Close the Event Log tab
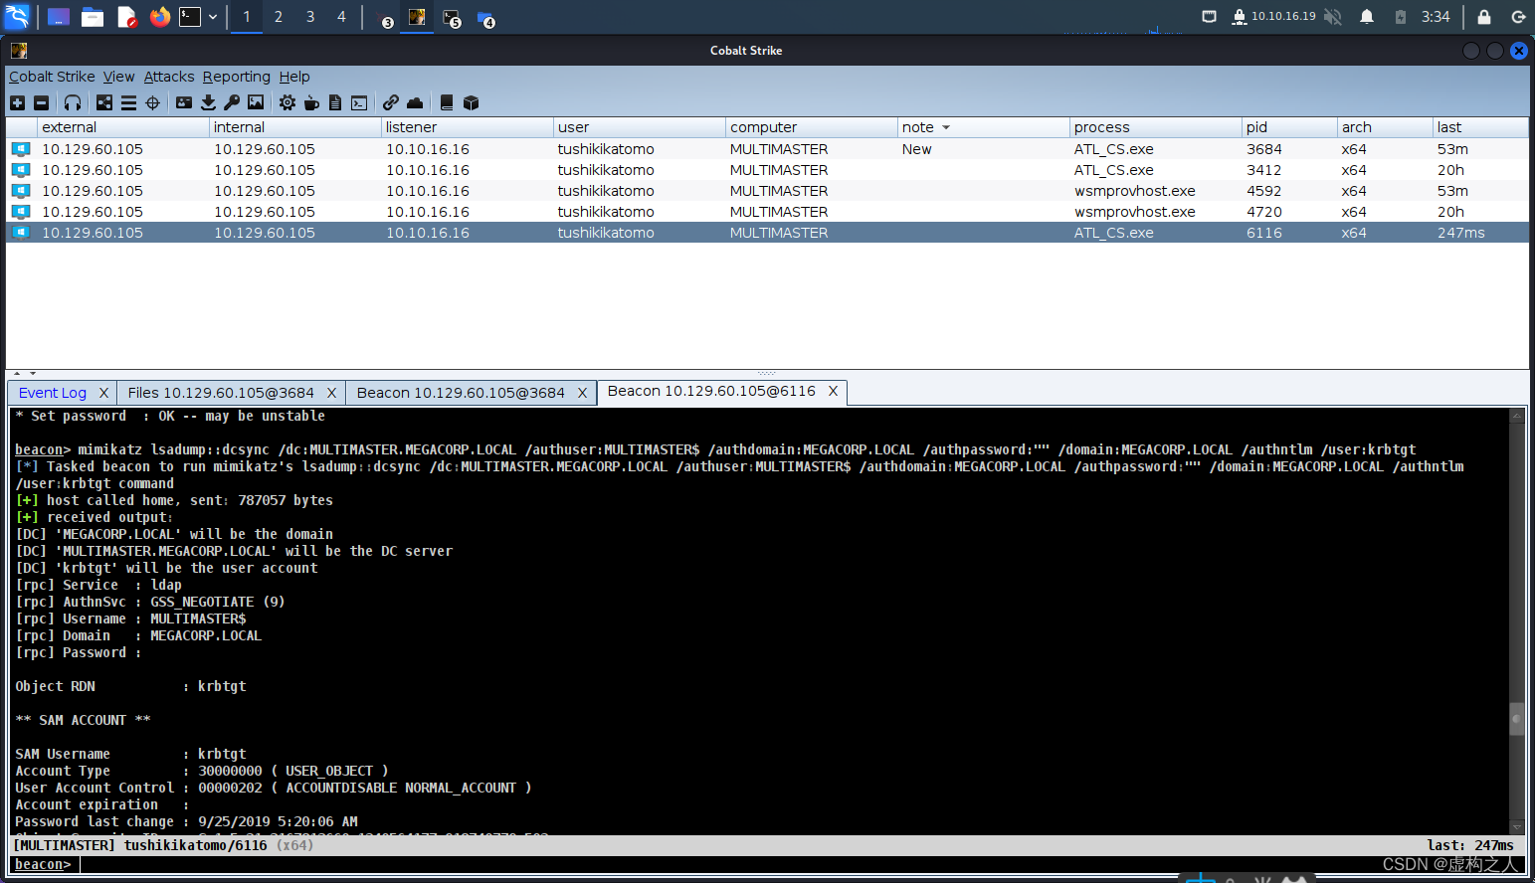 pyautogui.click(x=103, y=393)
